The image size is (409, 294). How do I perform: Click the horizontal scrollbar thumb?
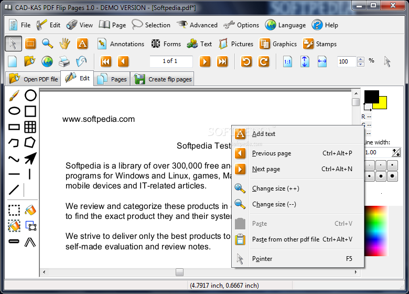179,272
